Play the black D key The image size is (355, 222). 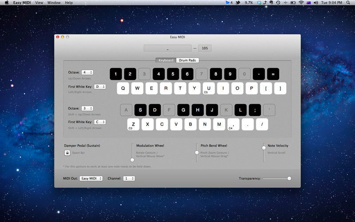(154, 110)
